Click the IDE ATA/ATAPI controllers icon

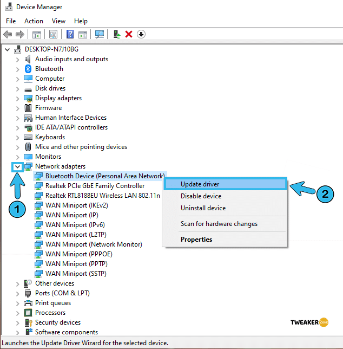(x=28, y=127)
